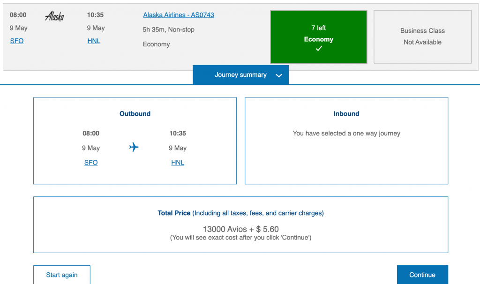
Task: Click the 08:00 departure time in flight row
Action: click(x=18, y=15)
